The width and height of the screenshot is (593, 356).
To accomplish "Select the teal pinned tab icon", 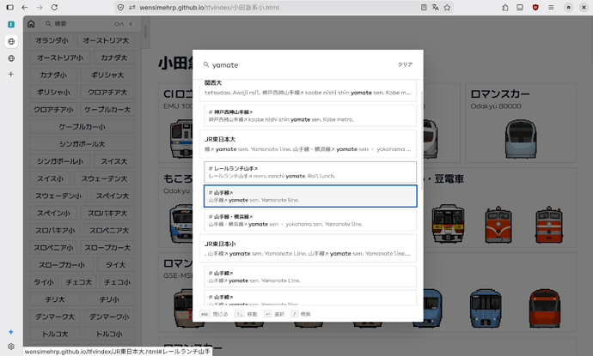I will coord(11,25).
